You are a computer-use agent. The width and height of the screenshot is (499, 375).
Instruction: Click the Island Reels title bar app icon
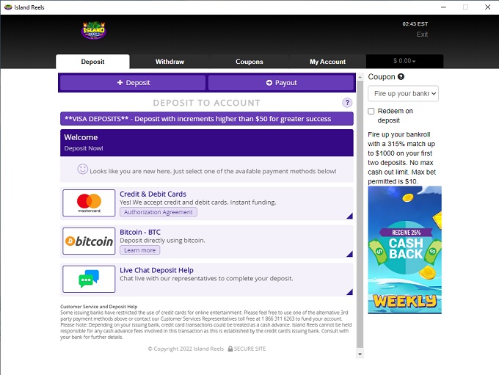(8, 7)
